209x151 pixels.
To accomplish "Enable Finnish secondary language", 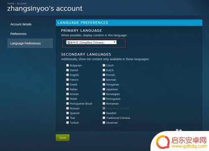I will (104, 75).
